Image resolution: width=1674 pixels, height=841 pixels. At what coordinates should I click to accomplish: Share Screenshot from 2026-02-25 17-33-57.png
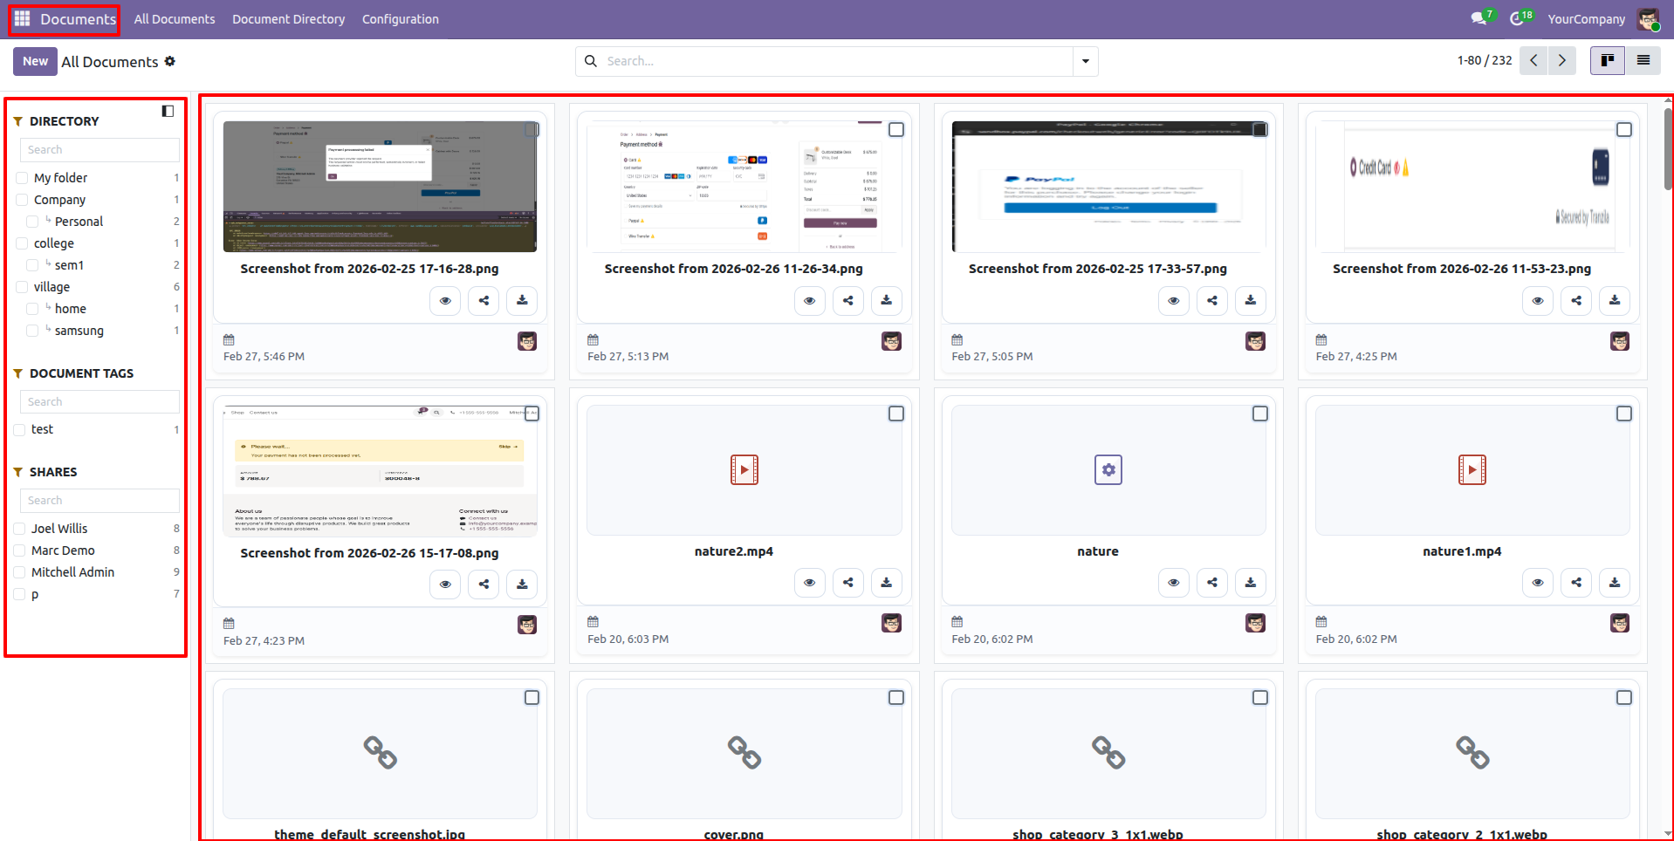click(1212, 300)
